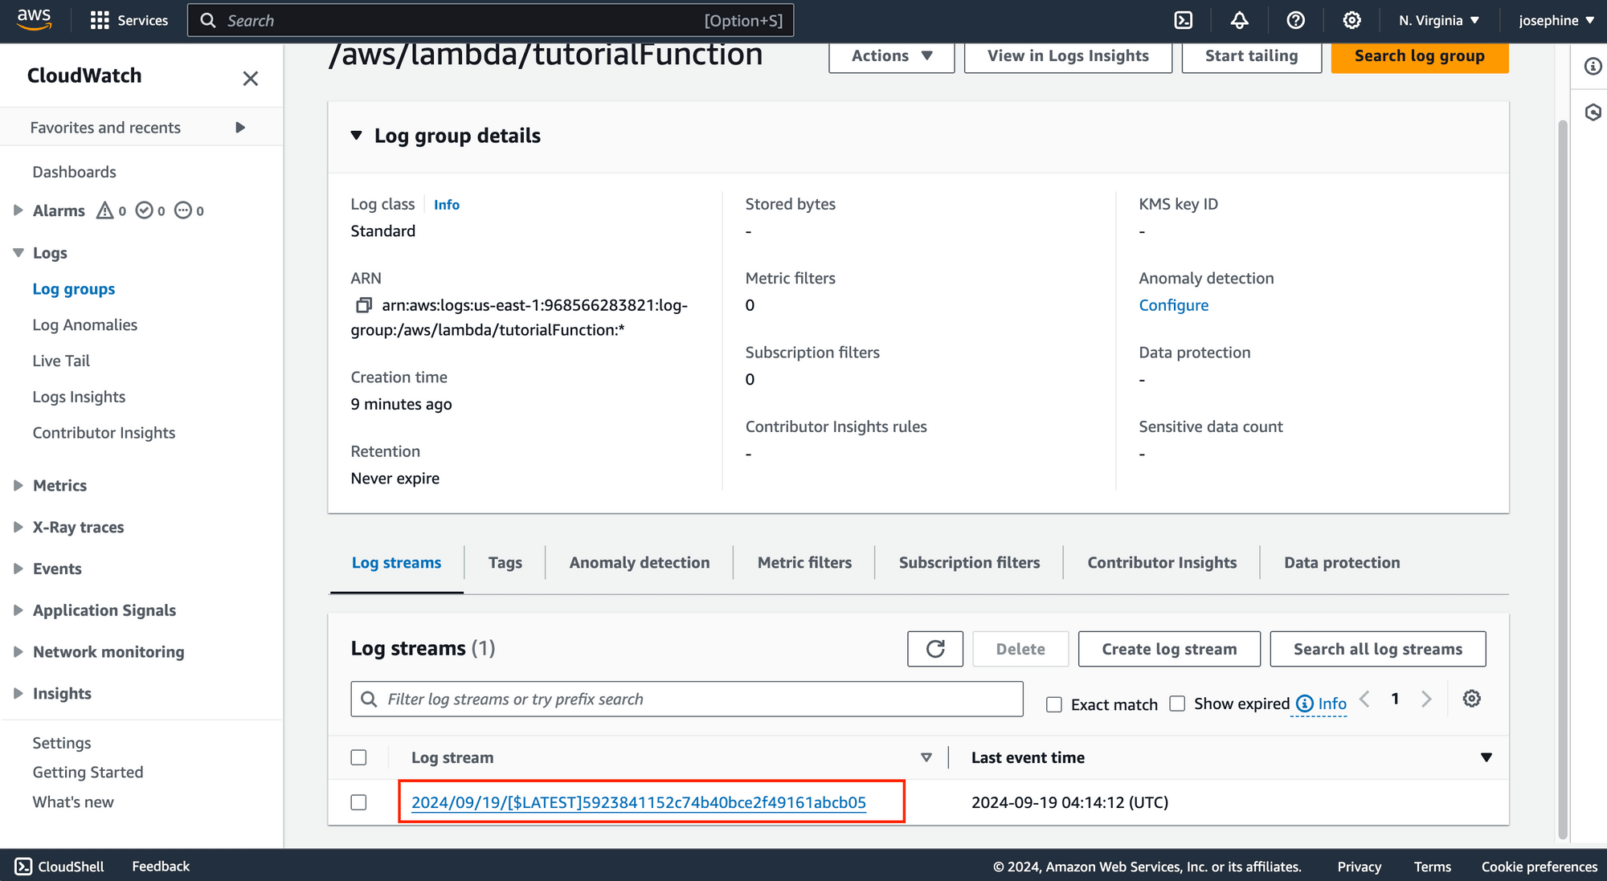Switch to the Contributor Insights tab
The image size is (1607, 881).
(1162, 563)
